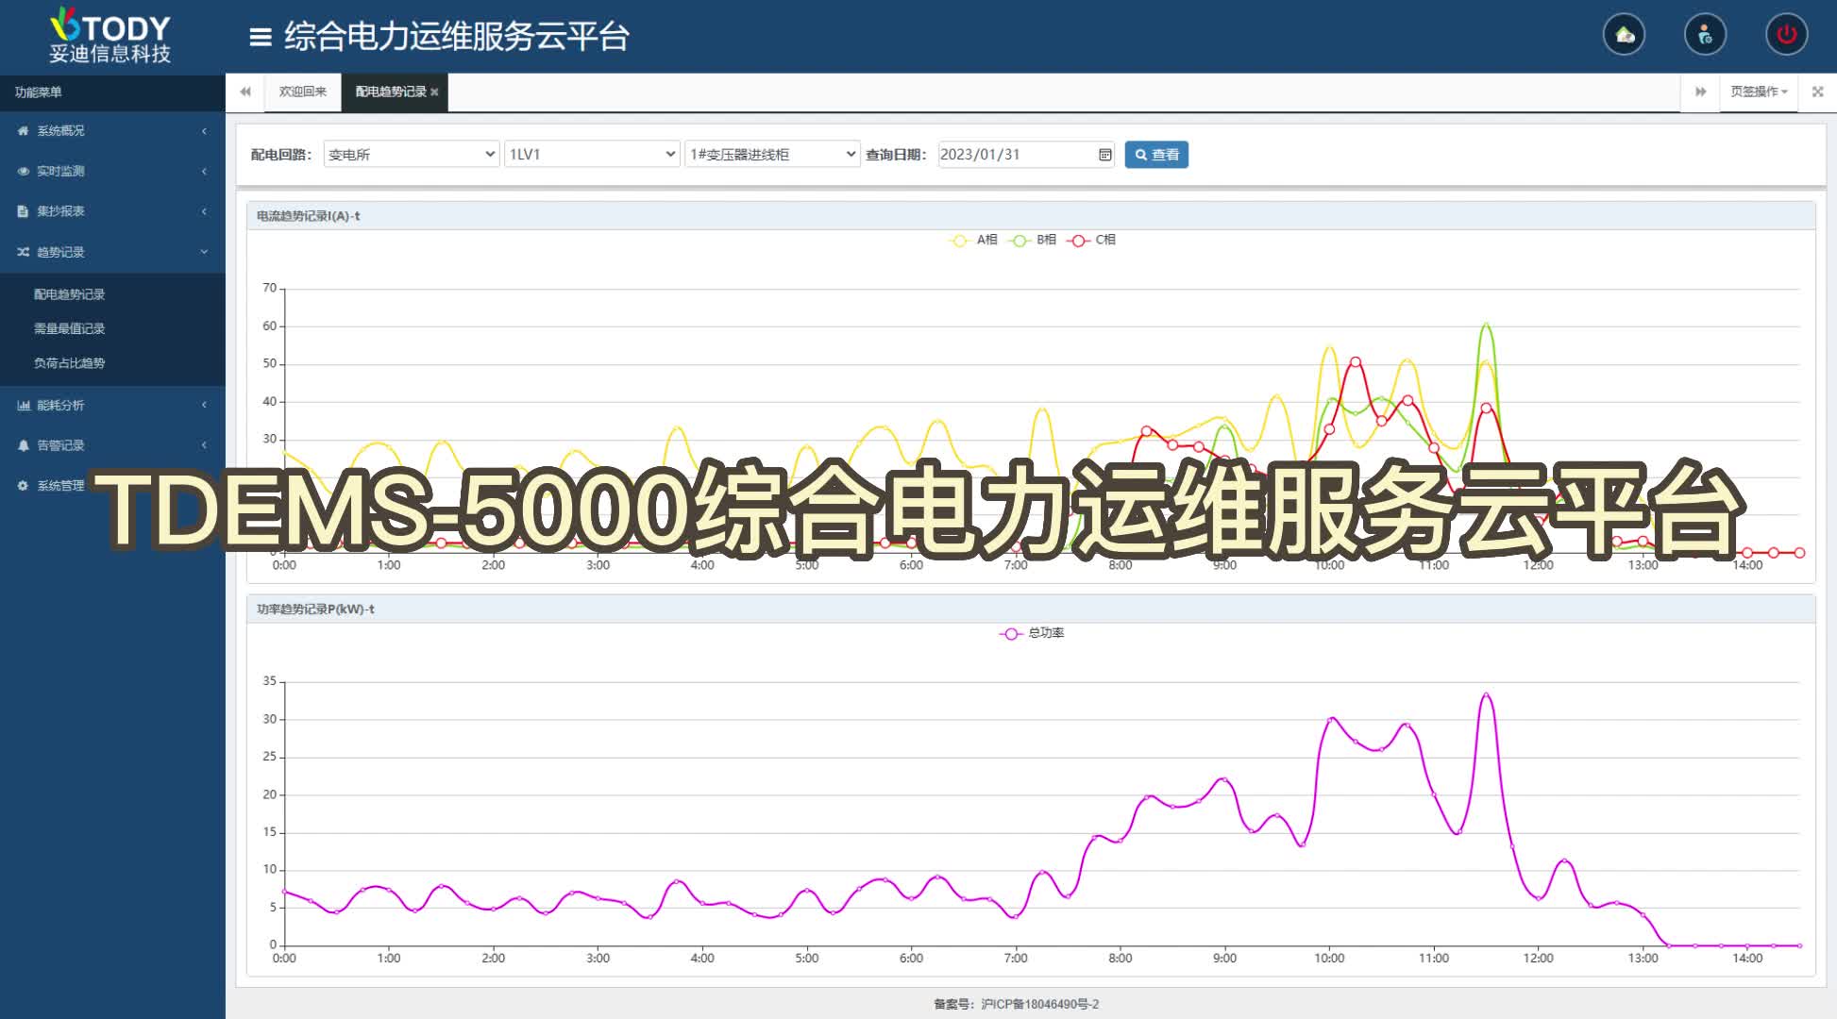Expand the 能耗分析 menu chevron
This screenshot has height=1019, width=1837.
click(x=204, y=405)
